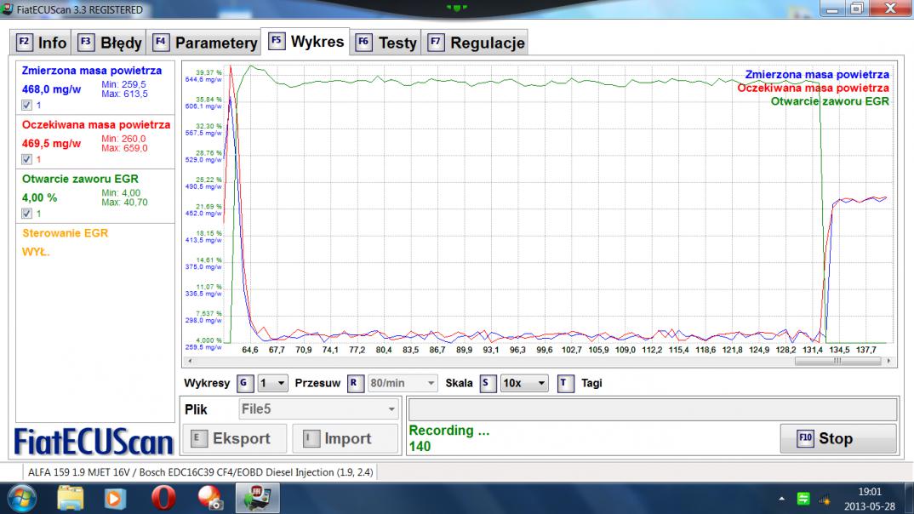Click the Import button
The image size is (914, 514).
[345, 438]
